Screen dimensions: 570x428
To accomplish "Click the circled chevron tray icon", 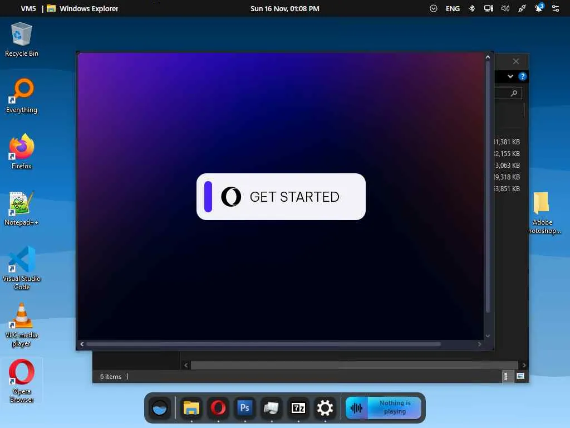I will 433,8.
